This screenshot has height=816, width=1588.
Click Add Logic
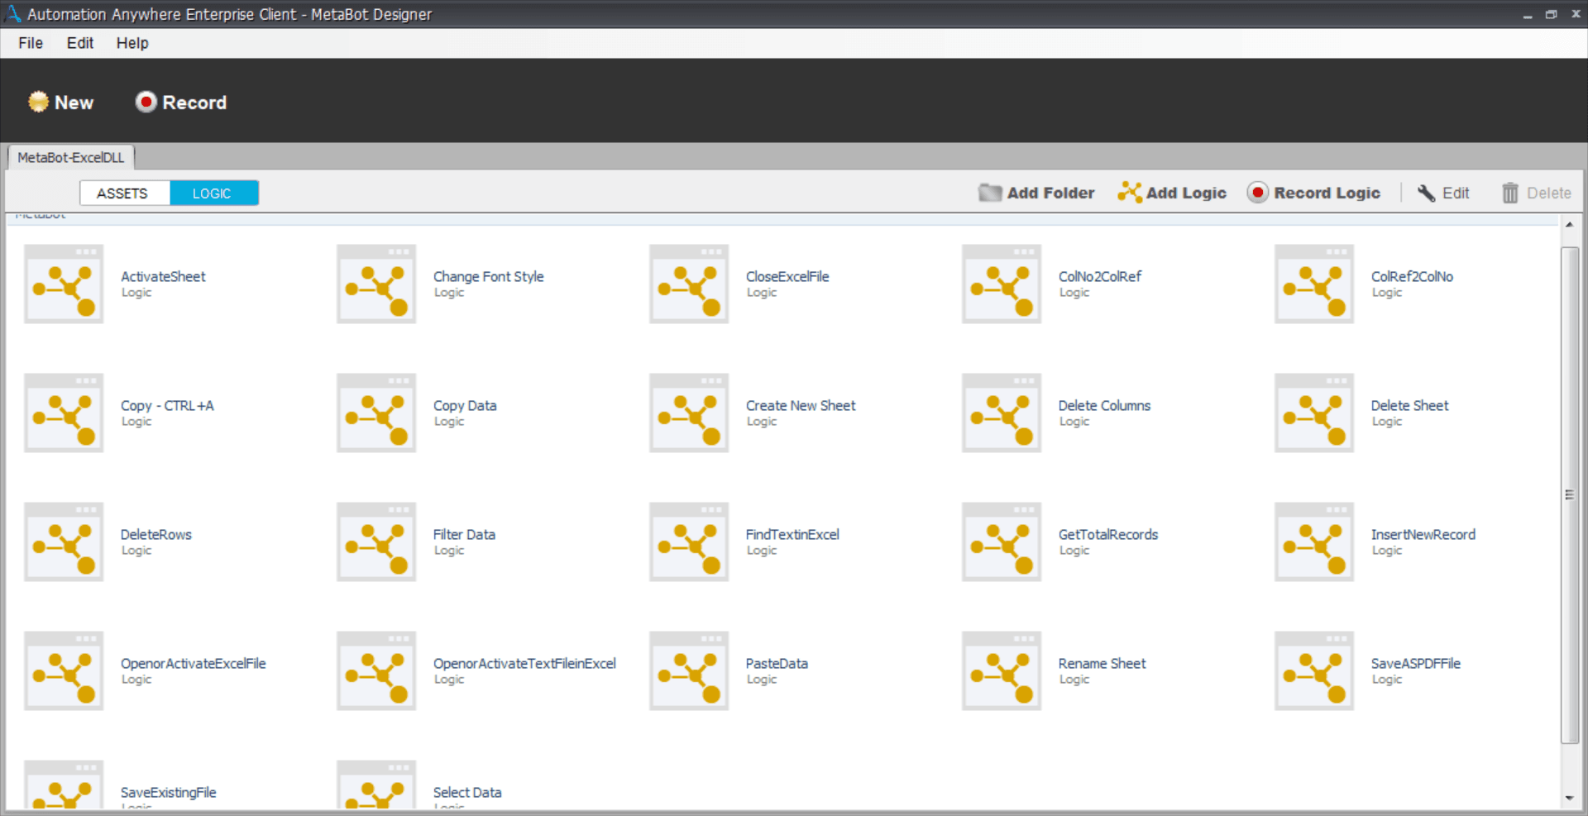tap(1172, 193)
